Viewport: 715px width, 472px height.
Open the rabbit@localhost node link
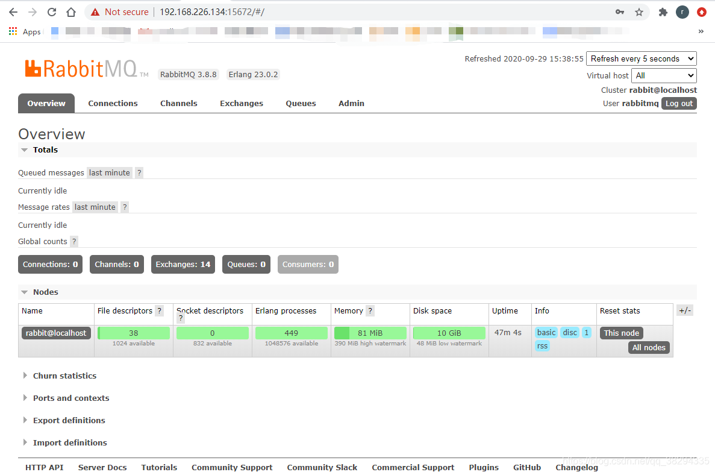click(56, 333)
